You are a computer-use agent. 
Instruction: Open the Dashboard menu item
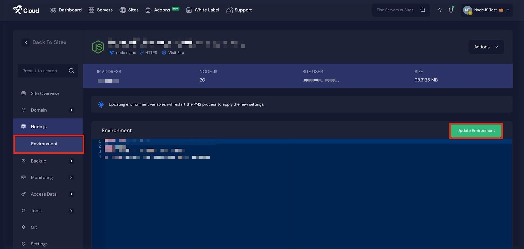[66, 10]
